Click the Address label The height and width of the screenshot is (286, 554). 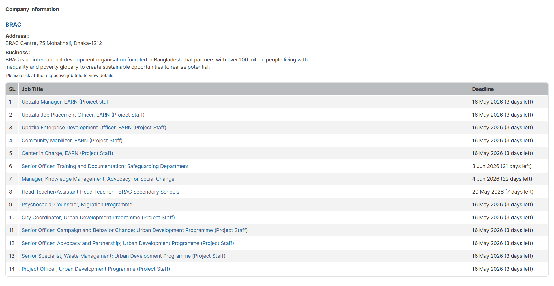(17, 36)
